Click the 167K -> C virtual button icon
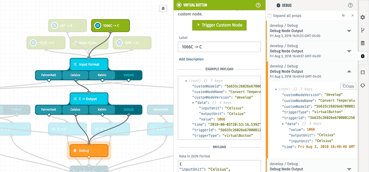The height and width of the screenshot is (172, 369). click(x=119, y=43)
